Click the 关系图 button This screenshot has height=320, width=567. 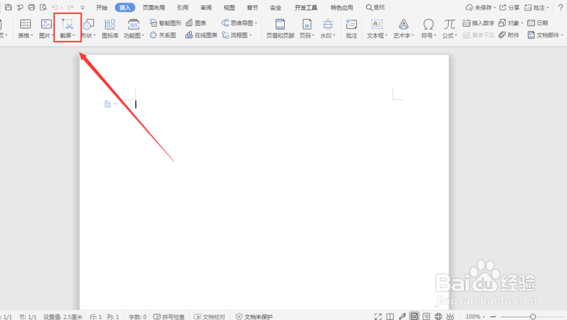163,35
